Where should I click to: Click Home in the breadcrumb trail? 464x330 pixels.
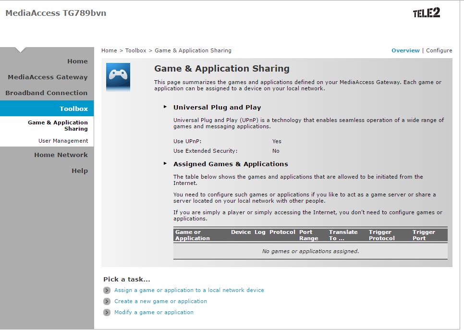click(109, 50)
